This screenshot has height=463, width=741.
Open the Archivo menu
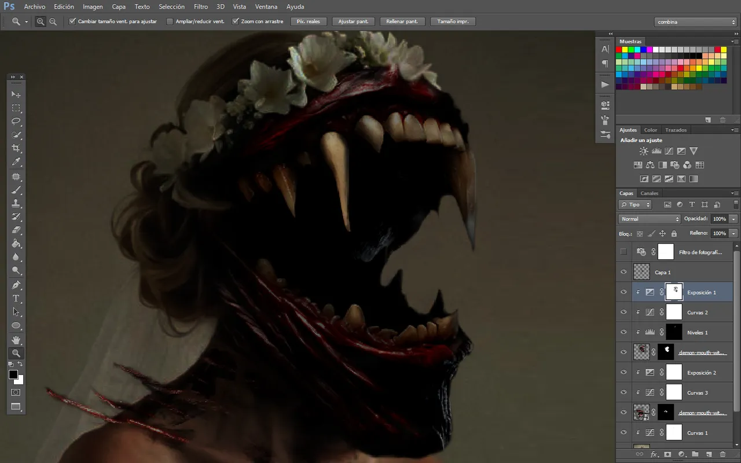35,7
